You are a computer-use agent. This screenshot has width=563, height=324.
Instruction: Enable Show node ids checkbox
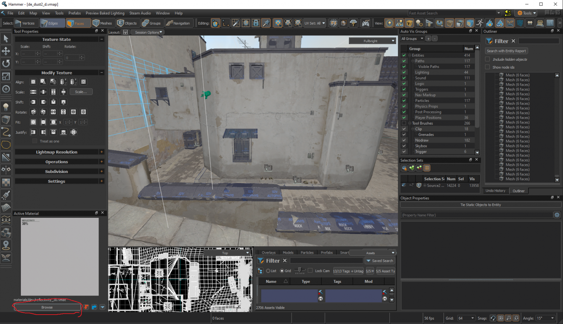click(x=488, y=67)
